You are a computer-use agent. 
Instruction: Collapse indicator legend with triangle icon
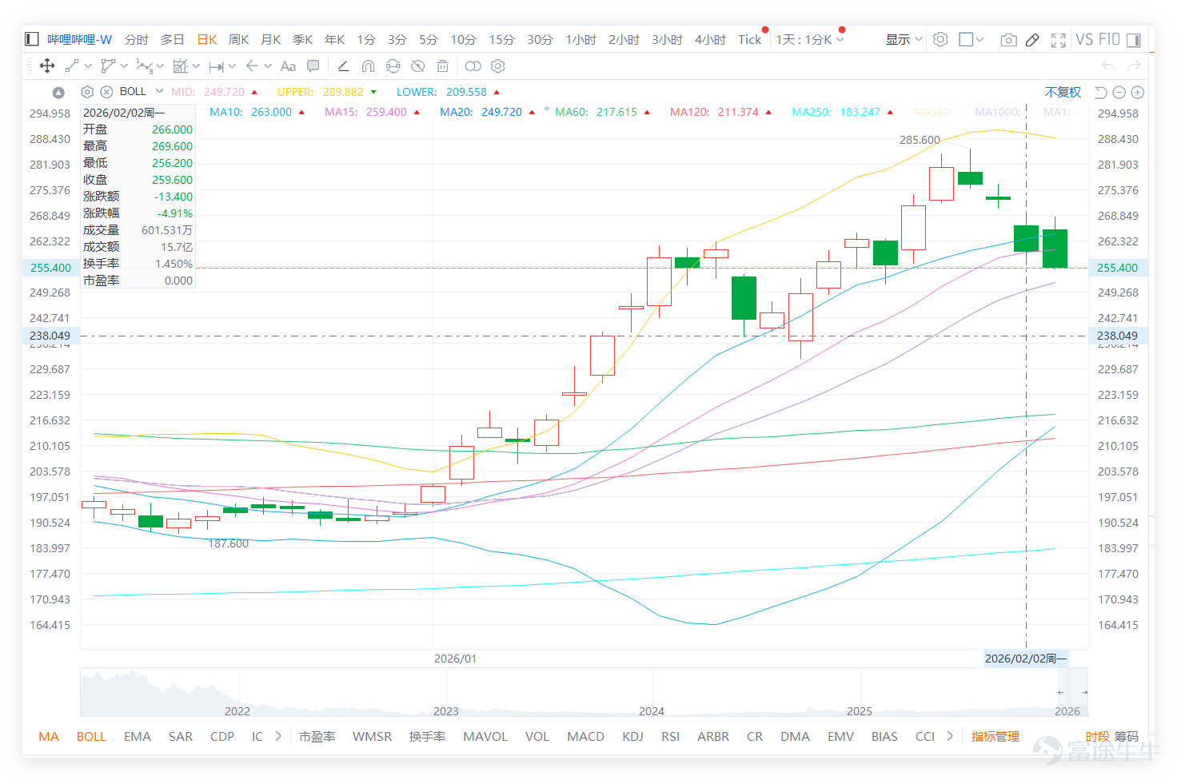tap(58, 93)
